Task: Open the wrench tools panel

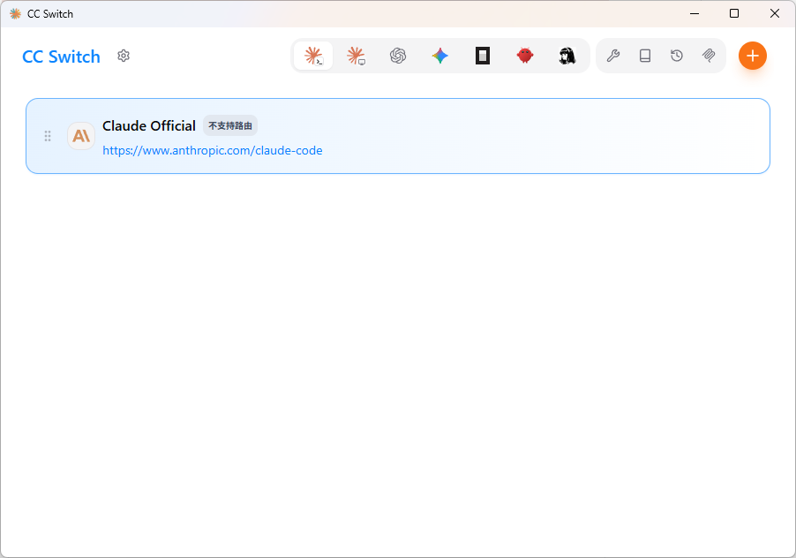Action: tap(613, 56)
